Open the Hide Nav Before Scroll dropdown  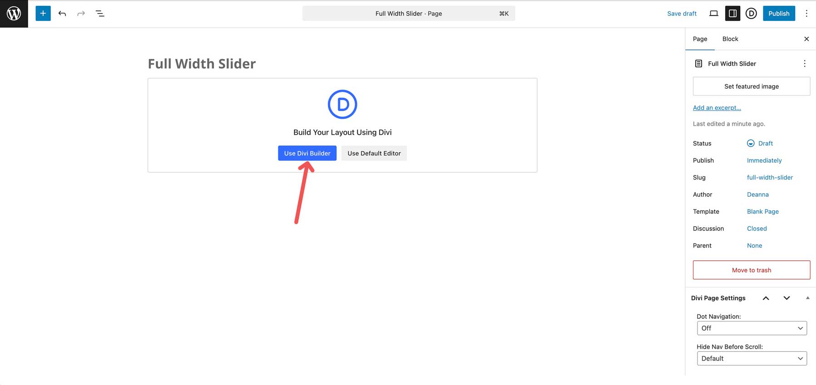pos(752,358)
